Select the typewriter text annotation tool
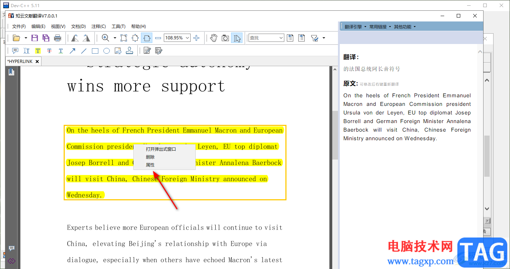The height and width of the screenshot is (269, 510). [x=26, y=51]
